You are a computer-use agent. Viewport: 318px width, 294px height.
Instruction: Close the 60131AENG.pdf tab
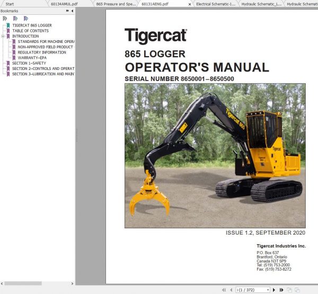pos(190,4)
